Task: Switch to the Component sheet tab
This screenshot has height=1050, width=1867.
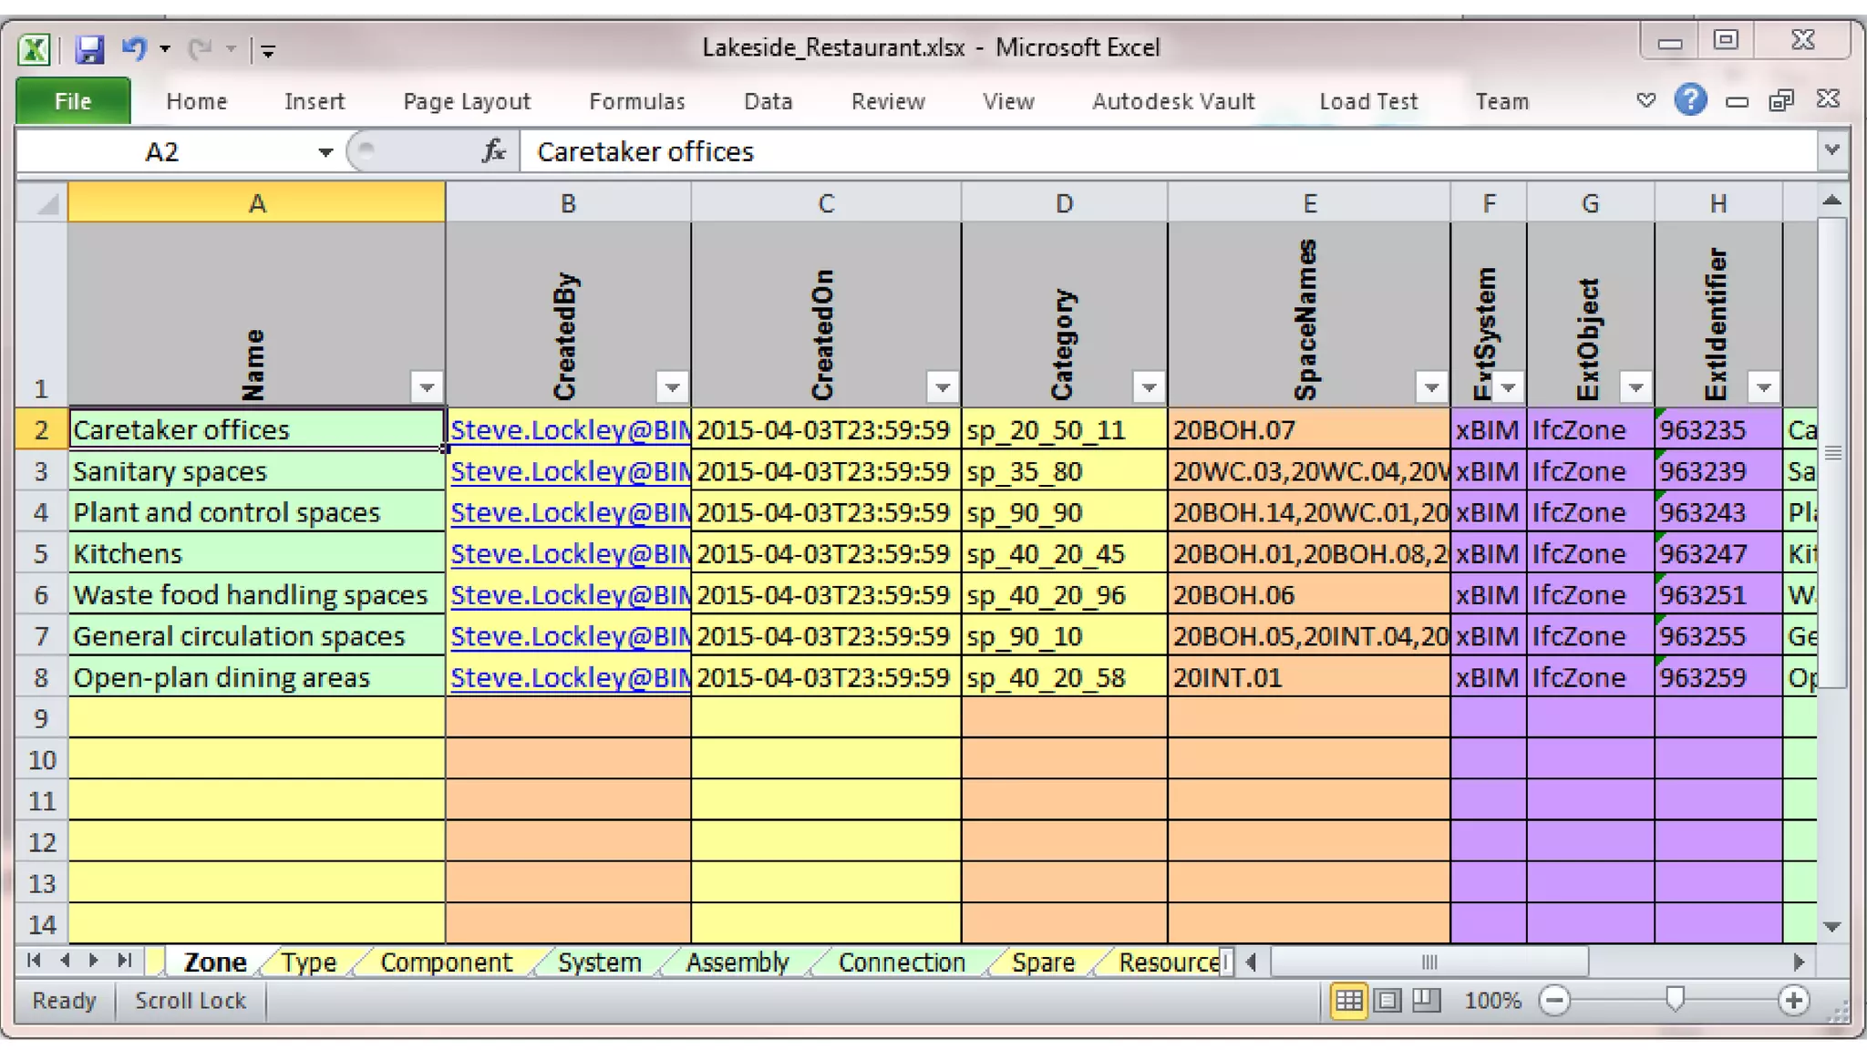Action: tap(446, 962)
